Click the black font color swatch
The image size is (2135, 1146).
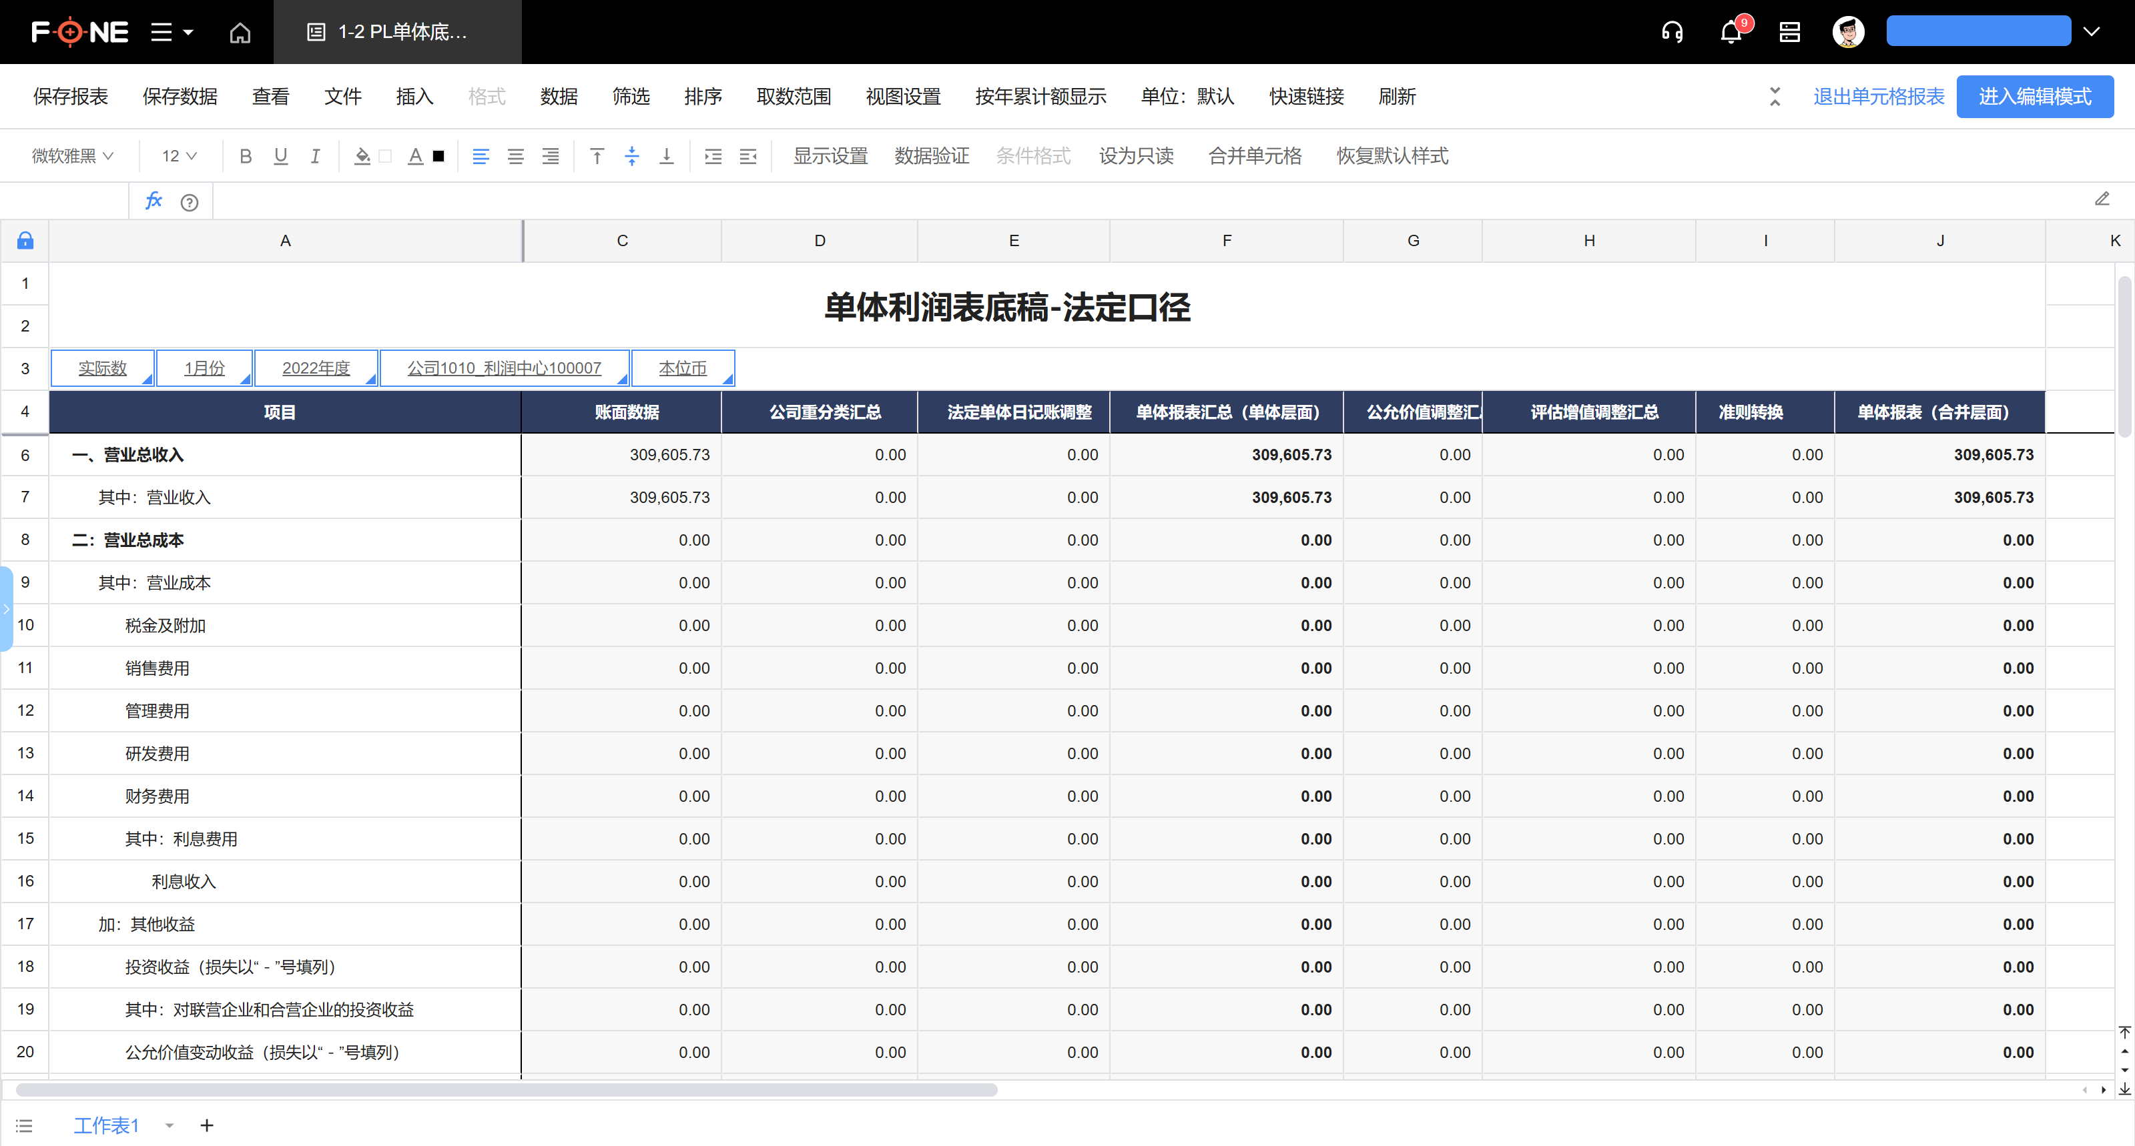[438, 156]
